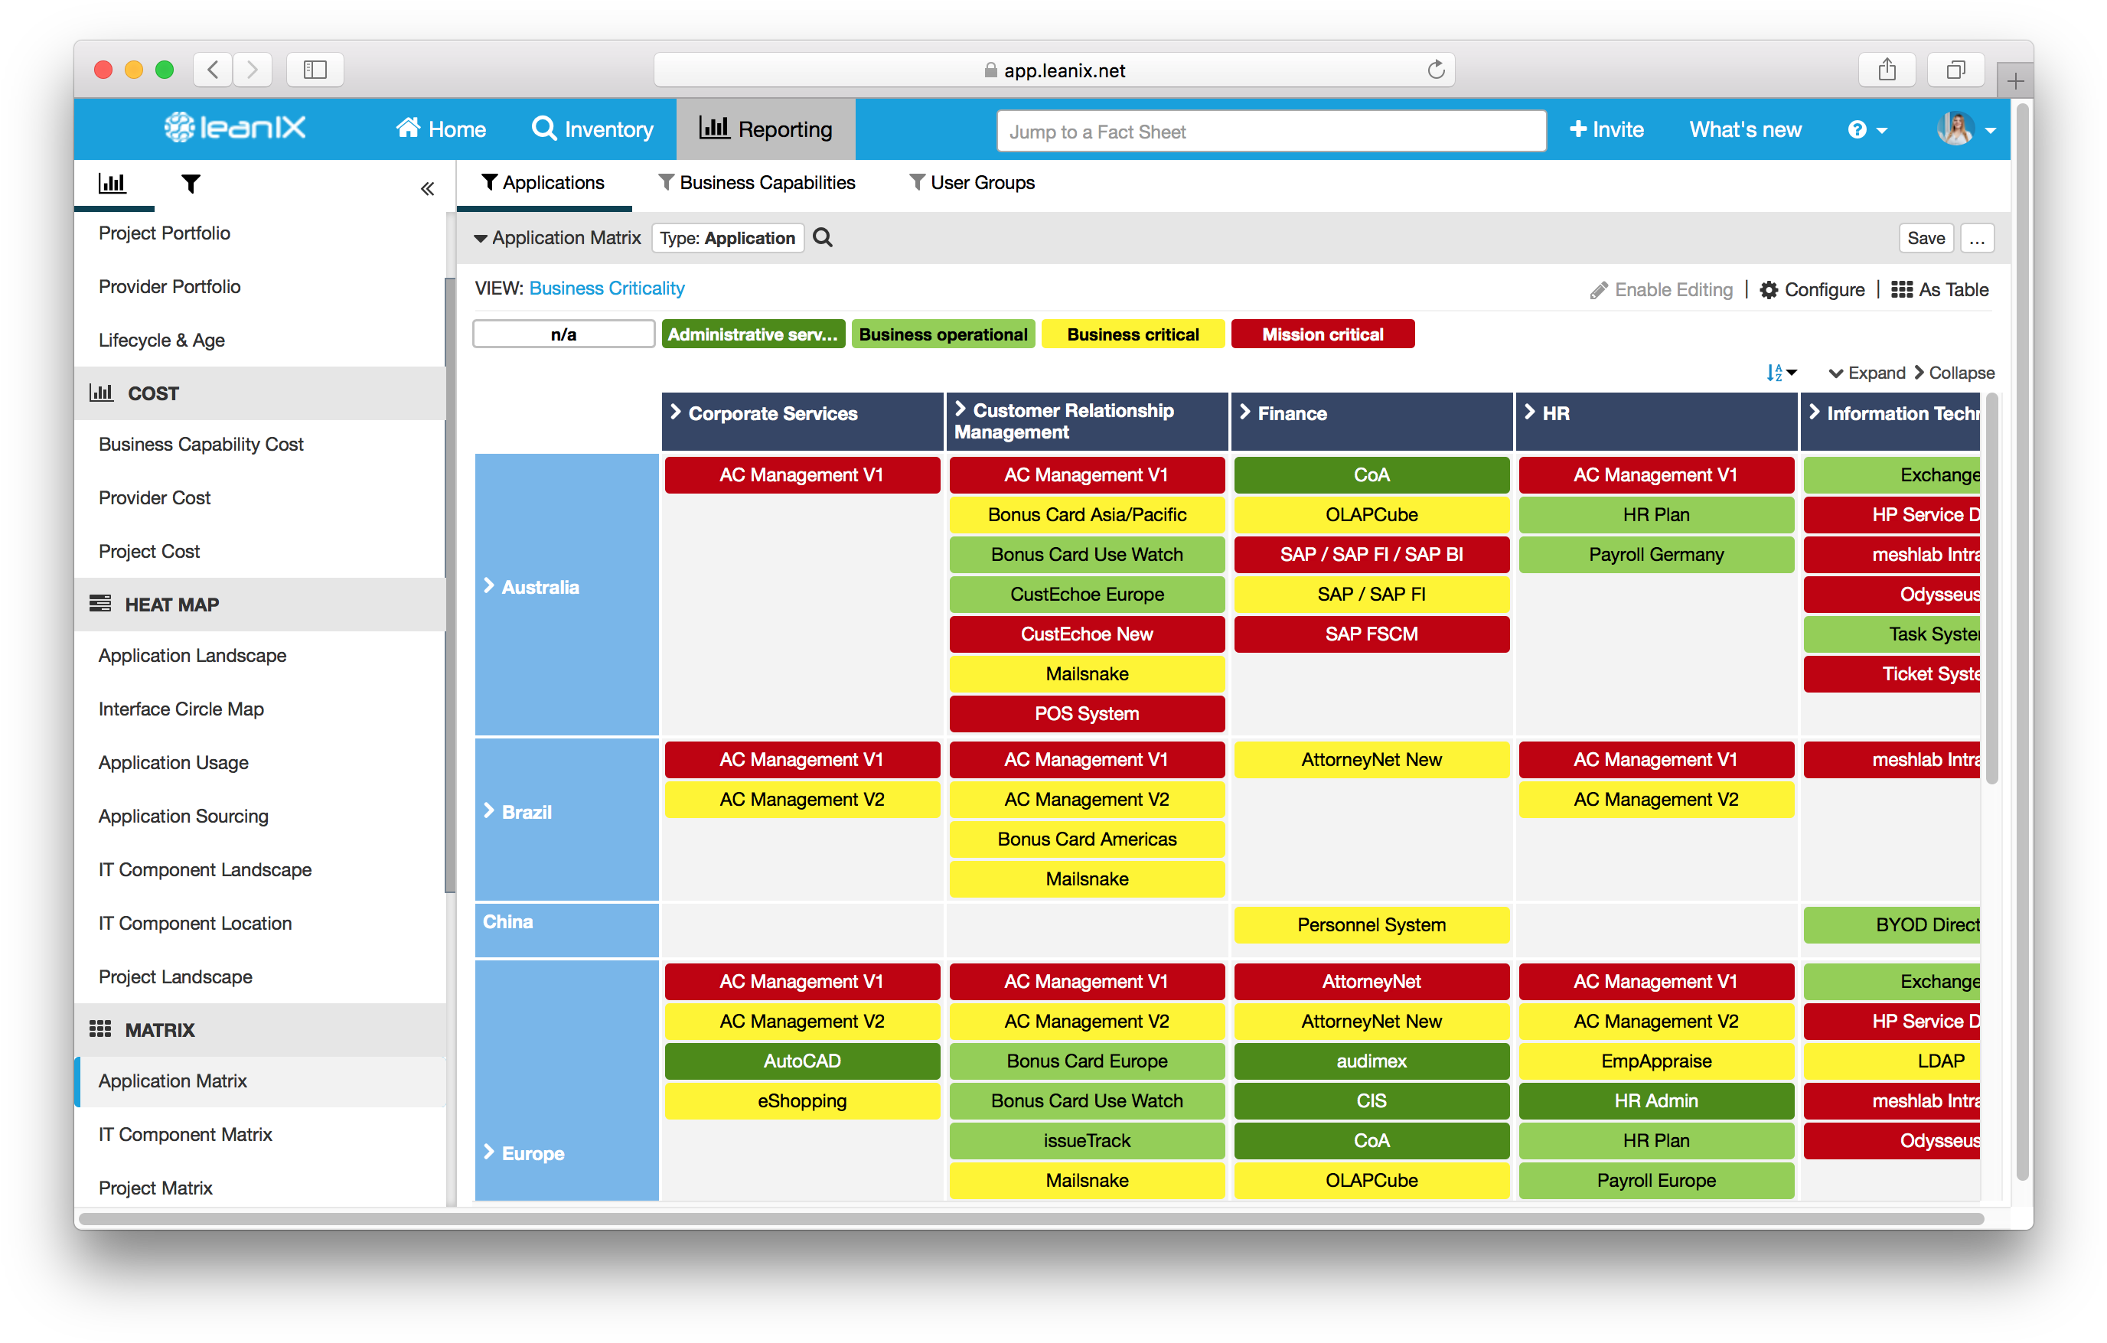Select the Inventory magnifier in the top navbar

pos(544,129)
